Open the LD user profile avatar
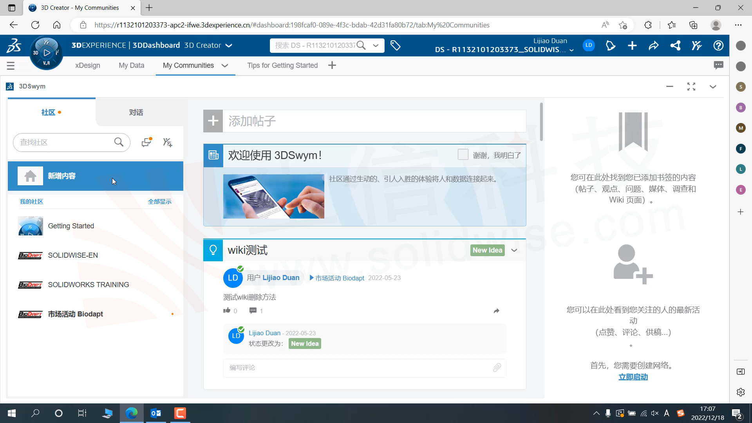The image size is (752, 423). pos(589,45)
